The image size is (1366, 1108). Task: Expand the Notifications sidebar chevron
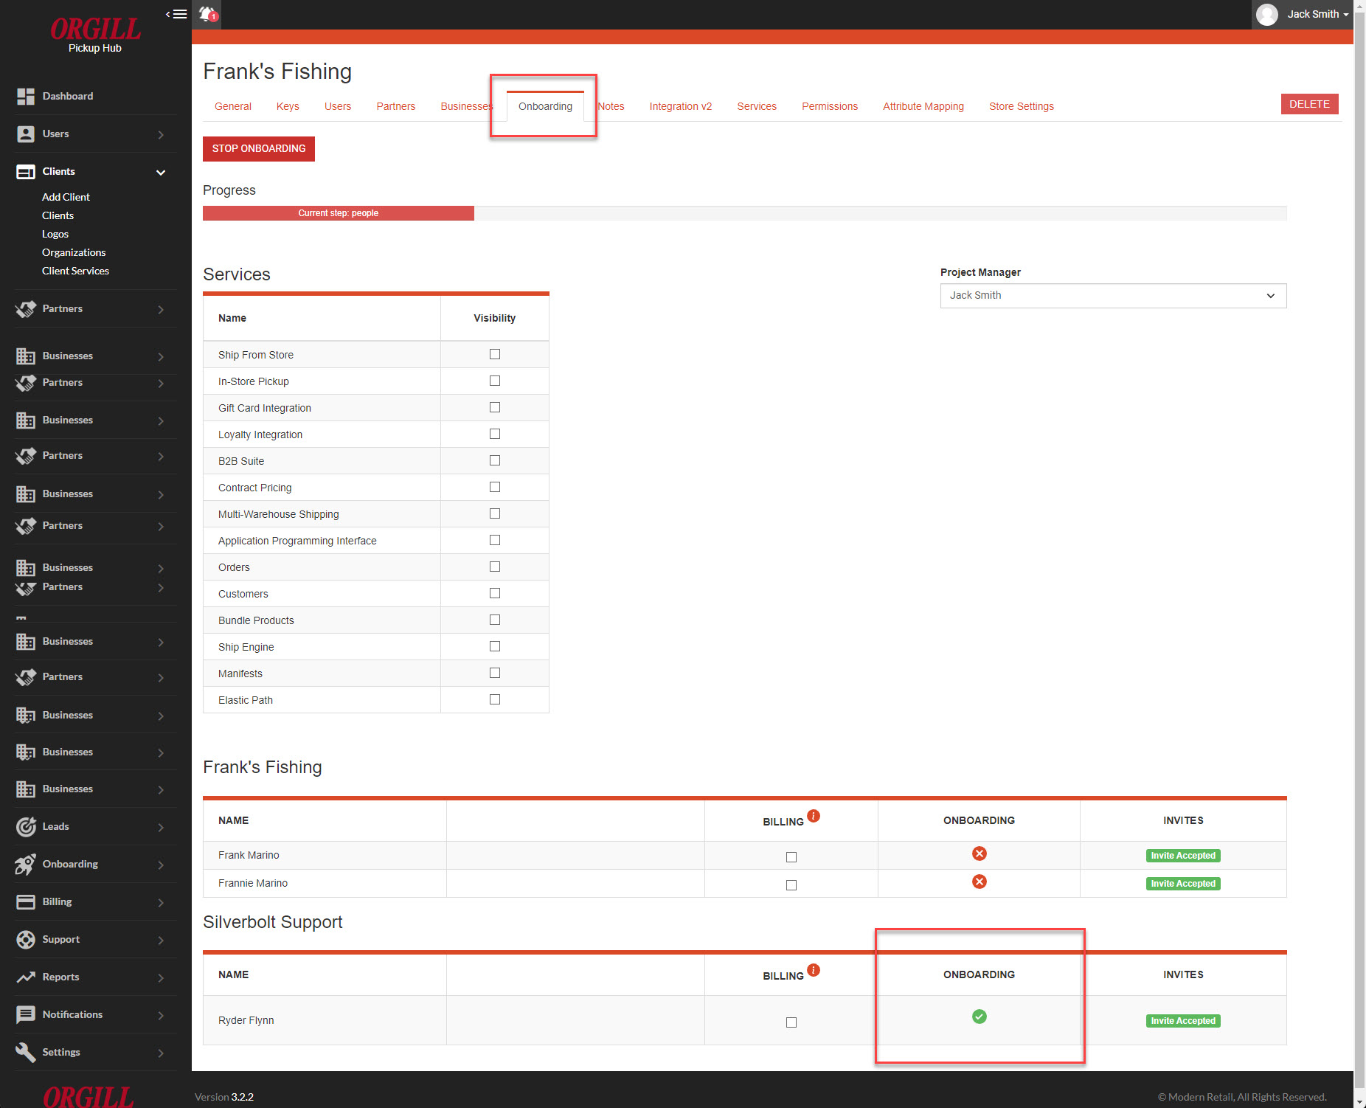161,1015
